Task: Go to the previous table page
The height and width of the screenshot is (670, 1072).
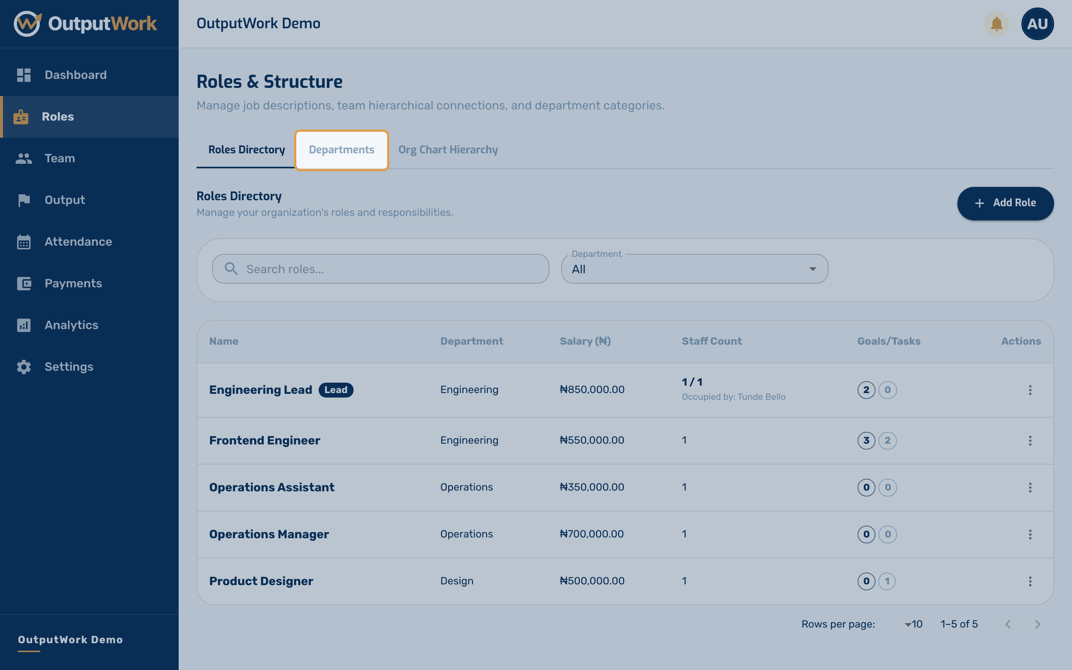Action: coord(1008,624)
